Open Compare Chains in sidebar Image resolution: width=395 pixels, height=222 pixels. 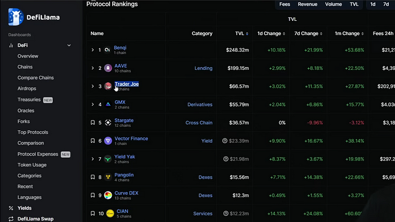[x=36, y=78]
